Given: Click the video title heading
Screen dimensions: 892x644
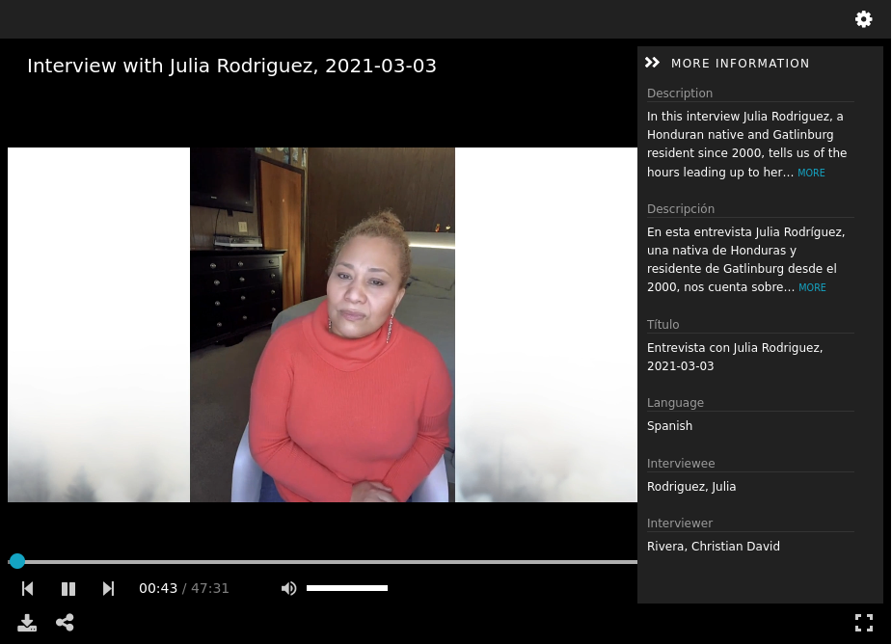Looking at the screenshot, I should point(231,66).
